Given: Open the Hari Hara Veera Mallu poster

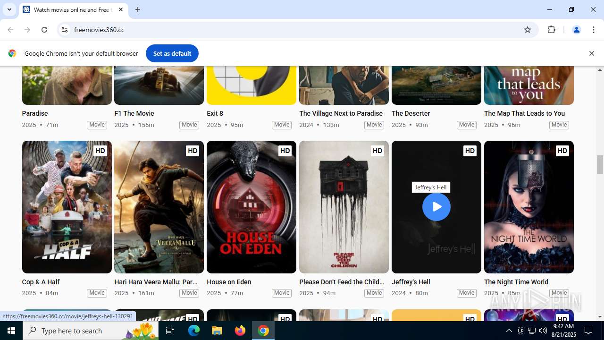Looking at the screenshot, I should point(159,207).
